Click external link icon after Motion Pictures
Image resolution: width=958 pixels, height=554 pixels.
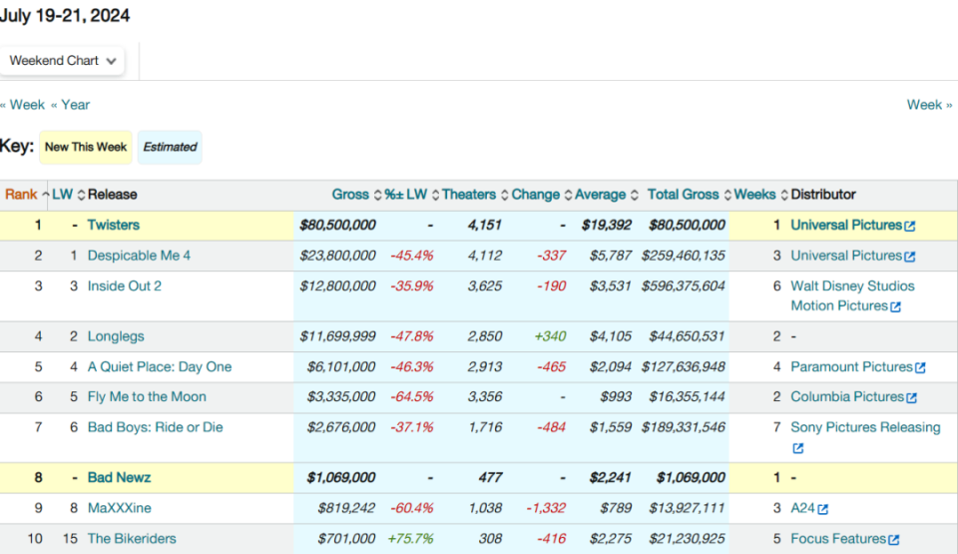(x=895, y=307)
